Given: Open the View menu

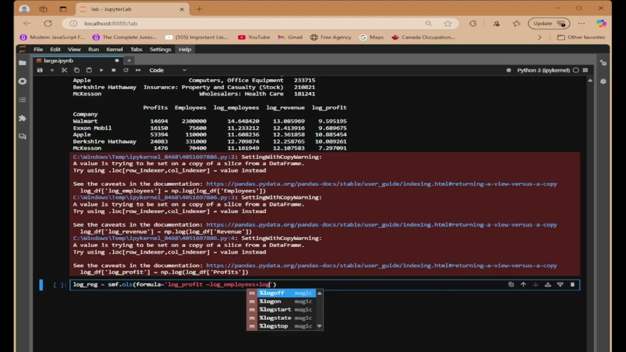Looking at the screenshot, I should click(x=74, y=49).
